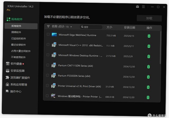The height and width of the screenshot is (118, 169).
Task: Click the 217.0 MB size value
Action: (x=111, y=56)
